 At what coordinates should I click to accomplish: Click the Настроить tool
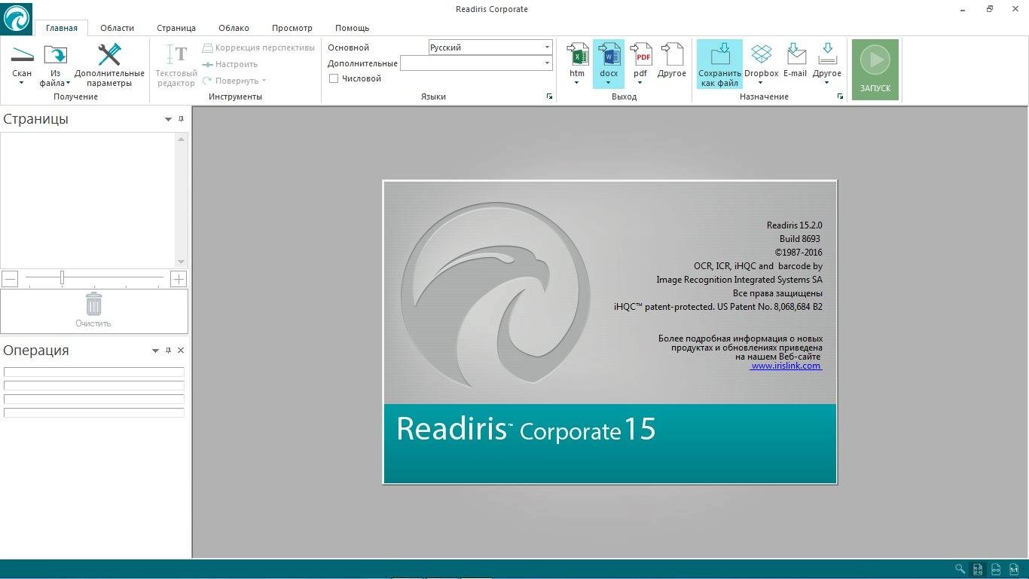coord(230,64)
